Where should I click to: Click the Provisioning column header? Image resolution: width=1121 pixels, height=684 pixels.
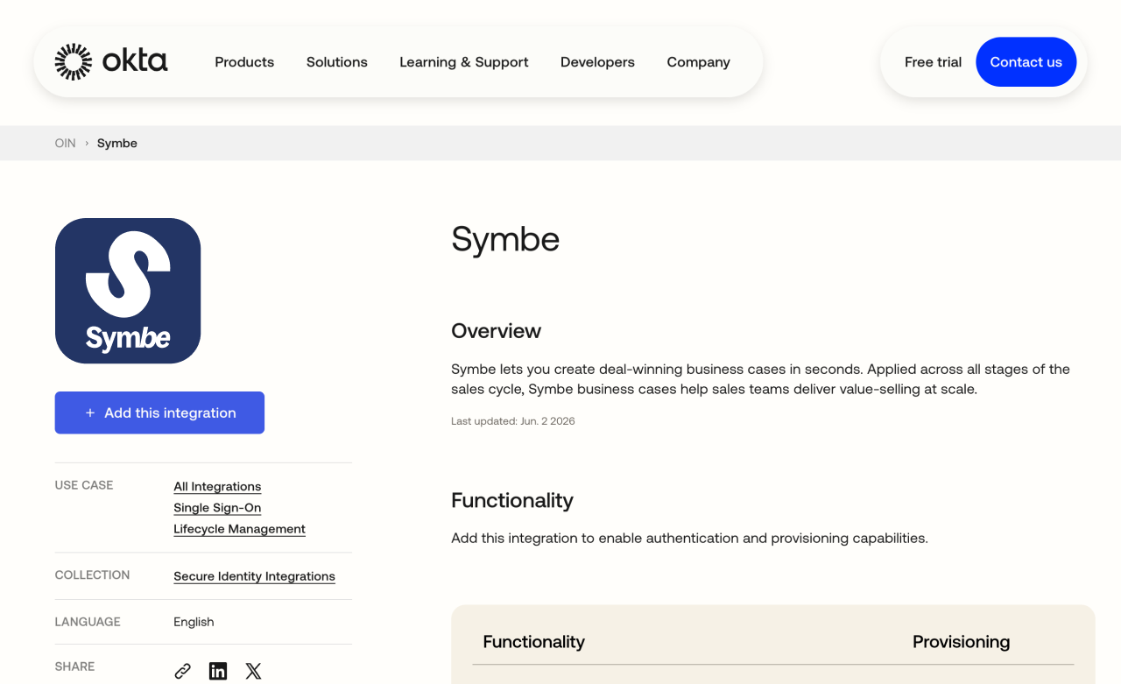tap(961, 642)
